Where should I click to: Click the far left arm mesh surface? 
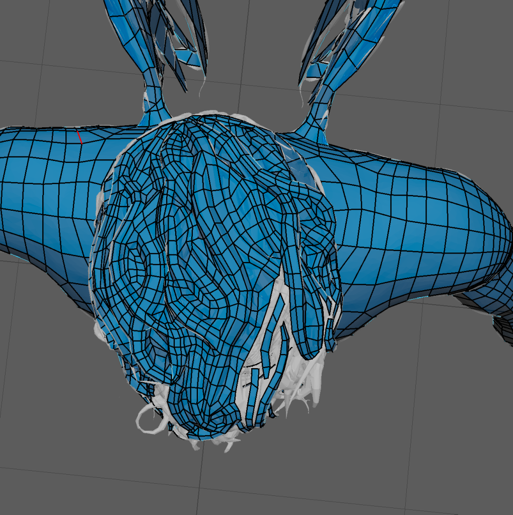pos(30,201)
